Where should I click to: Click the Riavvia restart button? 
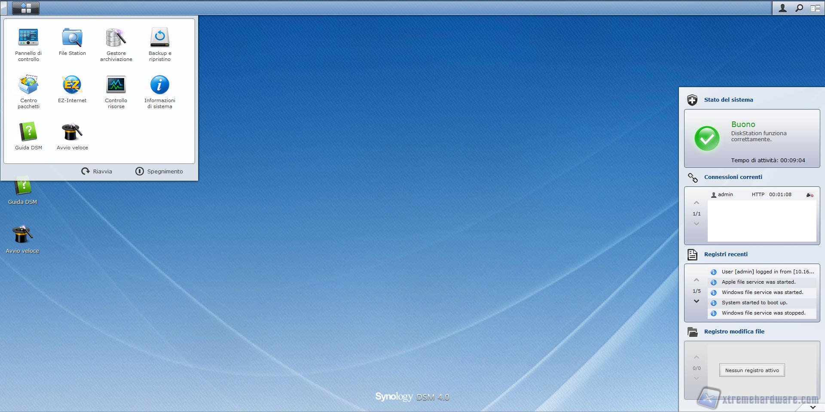click(97, 171)
